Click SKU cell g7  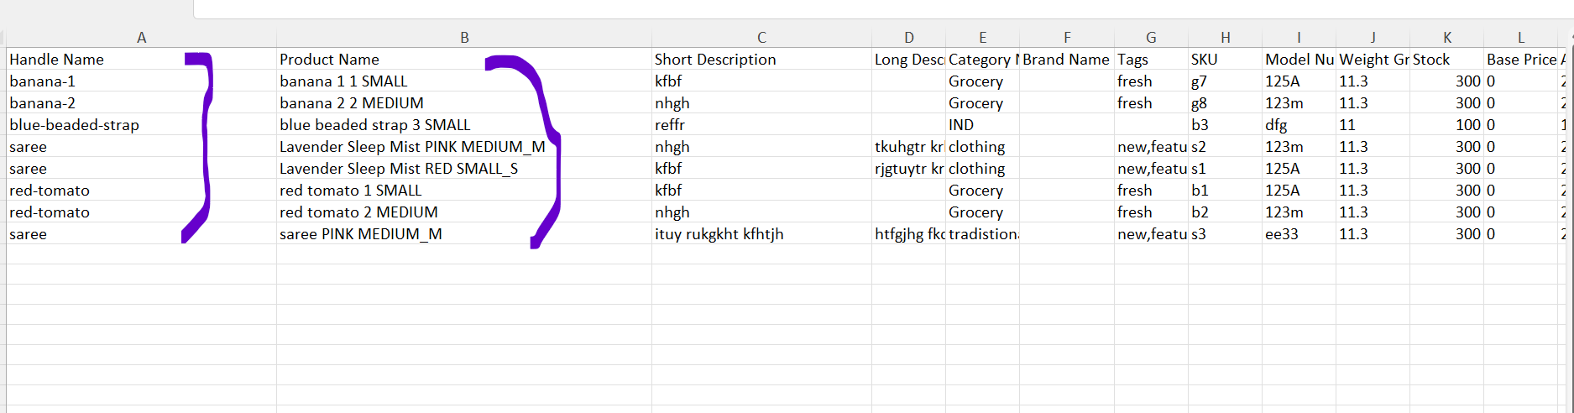pos(1226,81)
